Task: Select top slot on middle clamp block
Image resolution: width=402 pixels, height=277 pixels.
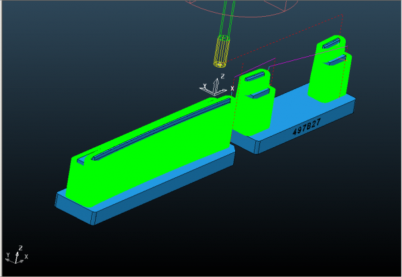Action: pos(255,76)
